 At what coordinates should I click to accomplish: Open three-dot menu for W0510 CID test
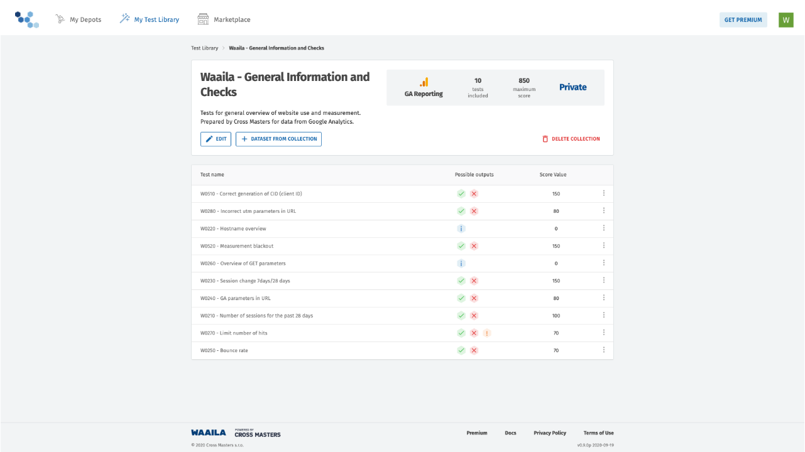(x=603, y=193)
